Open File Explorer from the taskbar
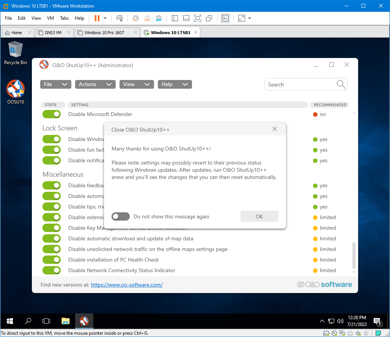Viewport: 390px width, 337px height. [x=65, y=321]
